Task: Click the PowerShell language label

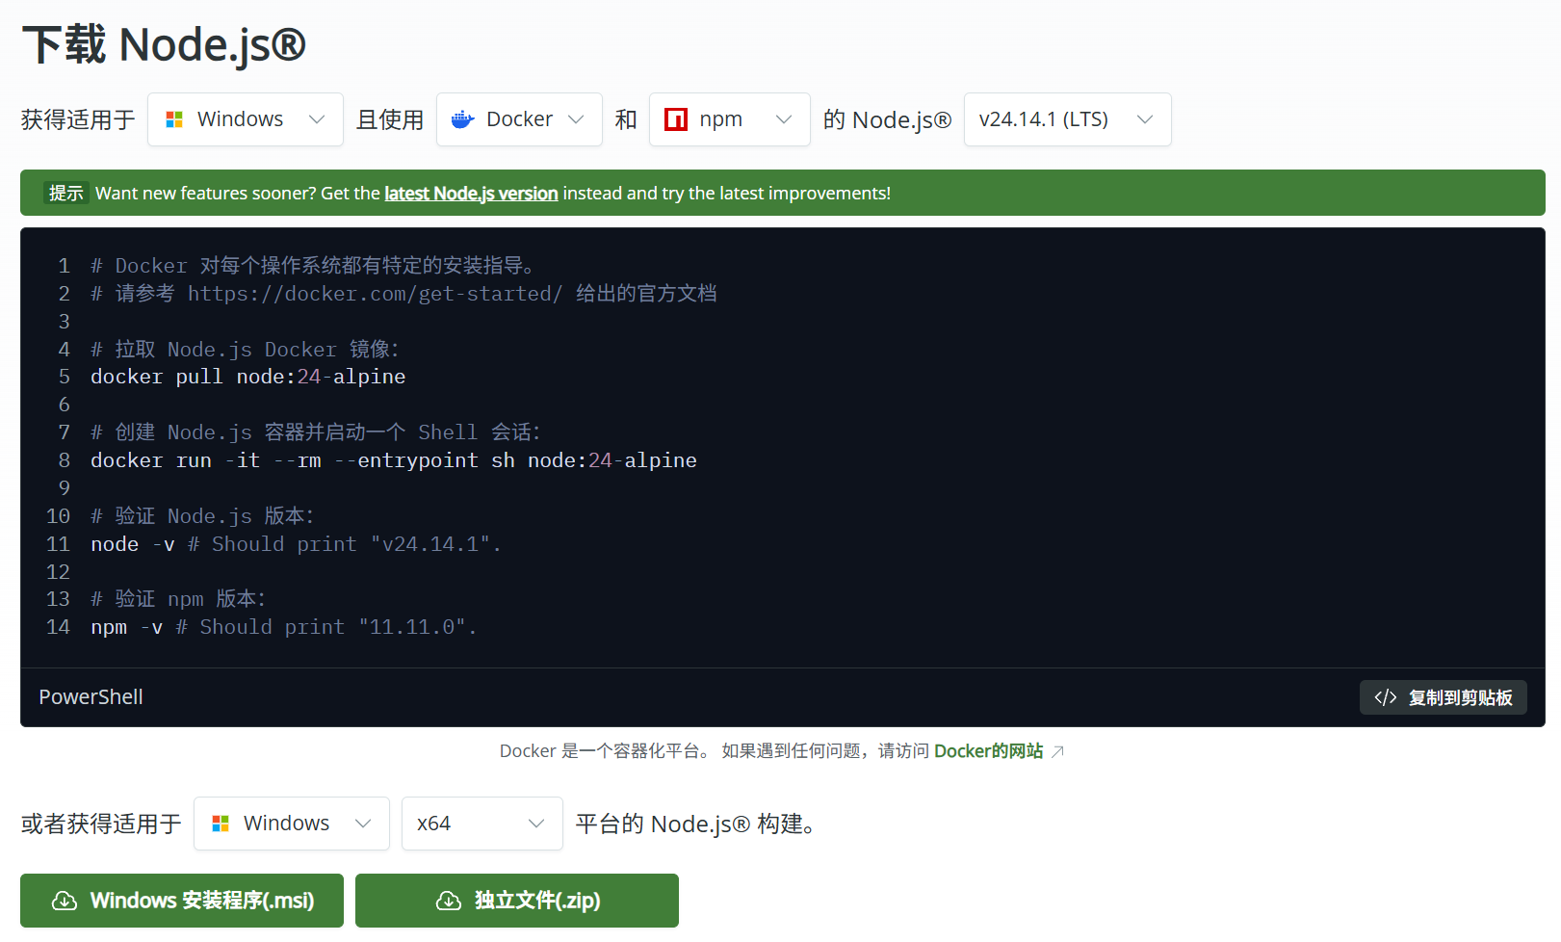Action: 91,697
